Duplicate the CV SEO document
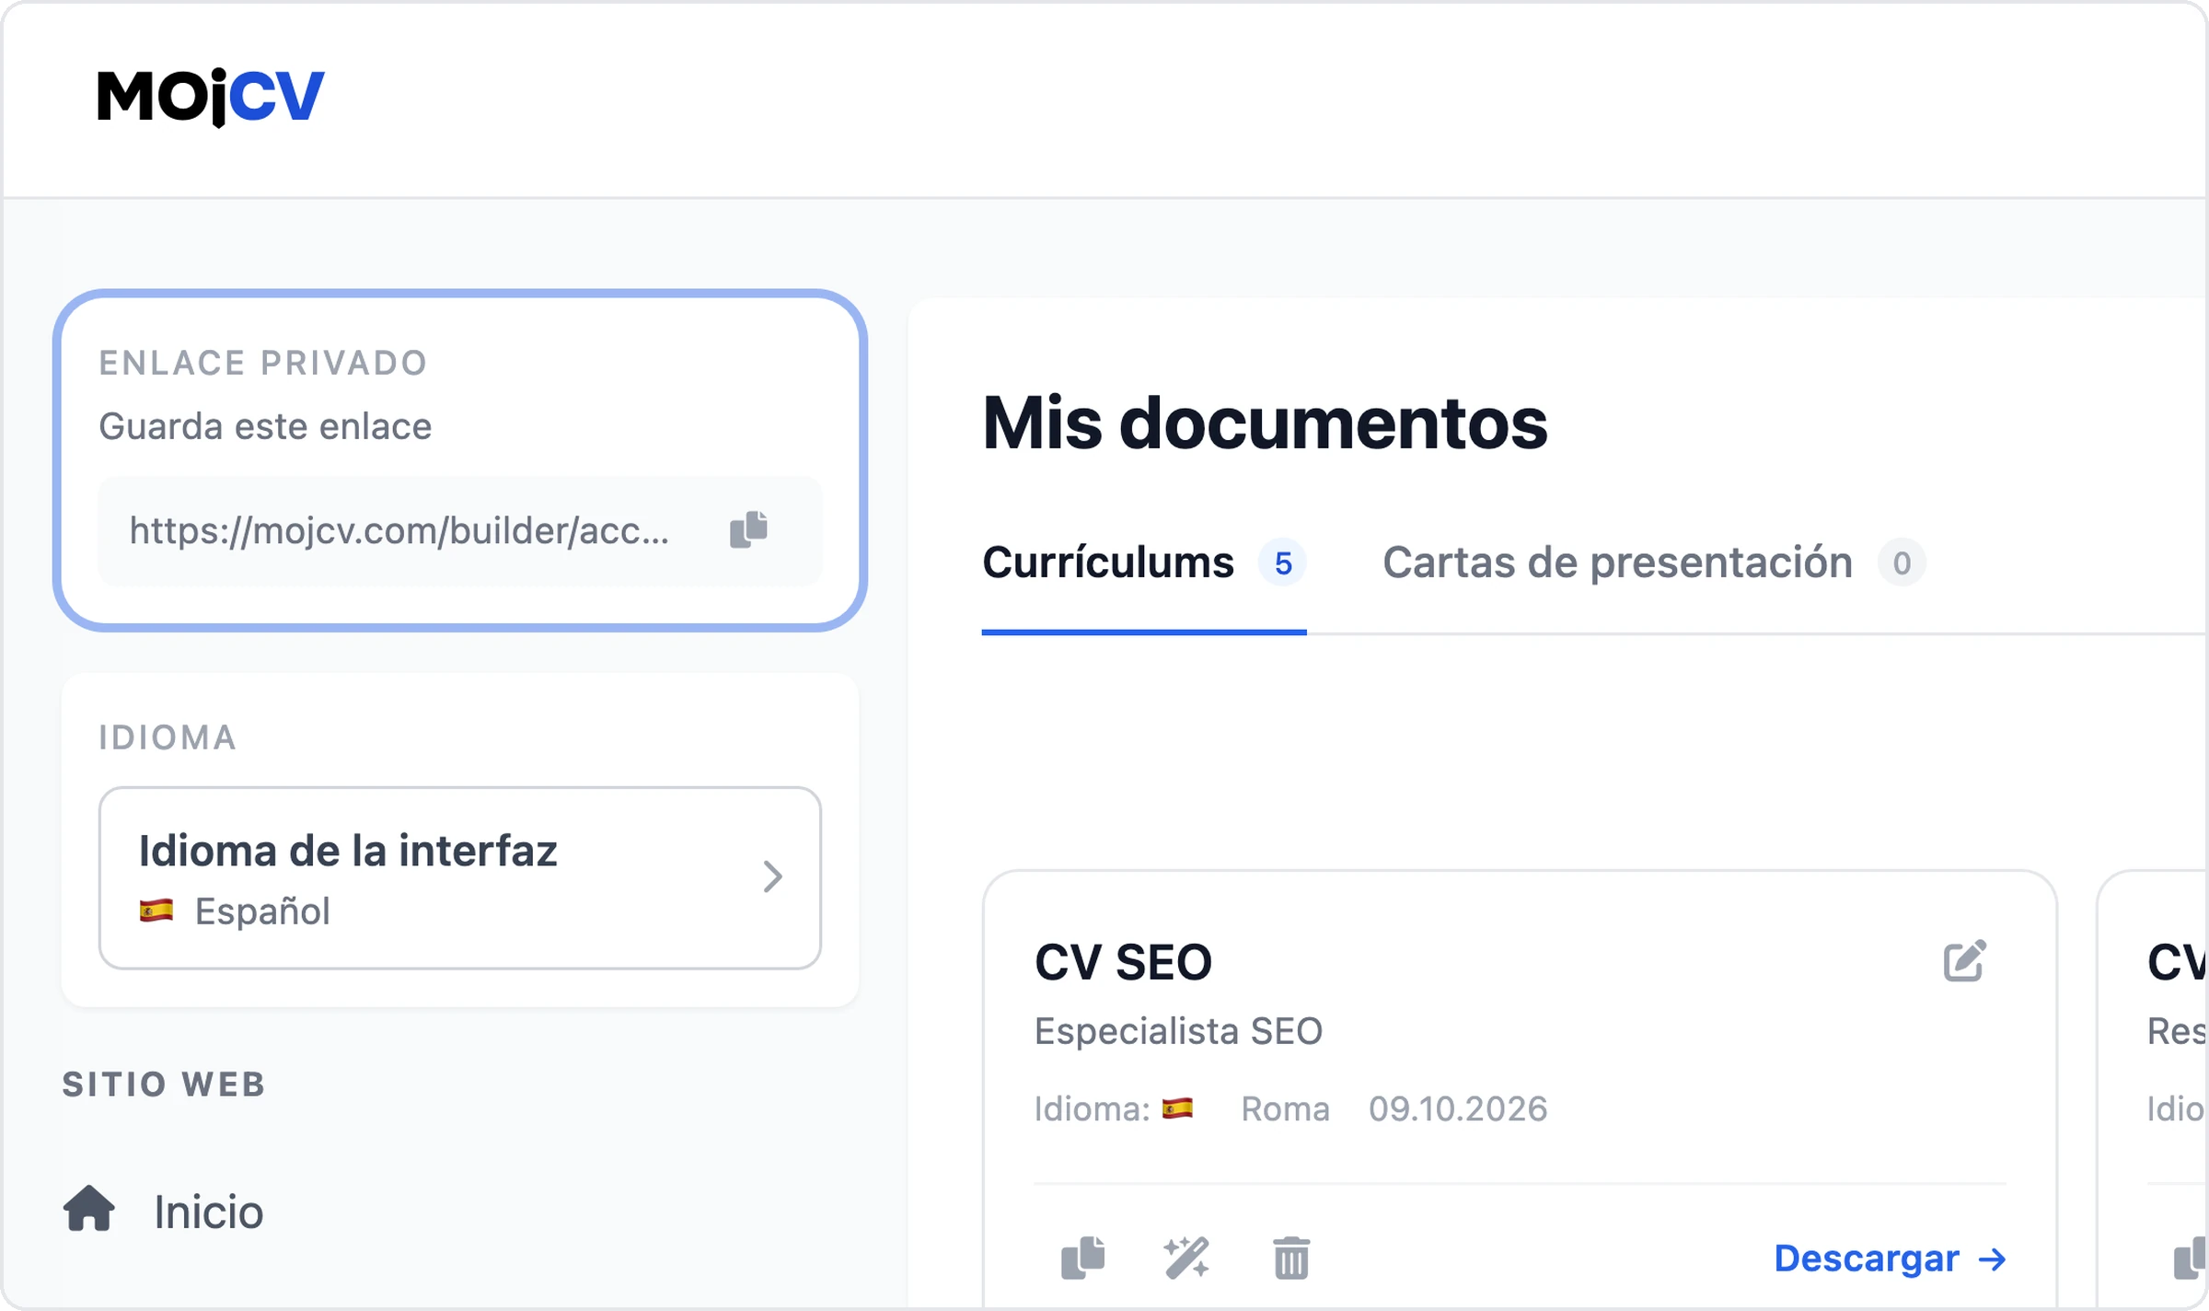Viewport: 2209px width, 1311px height. point(1083,1259)
